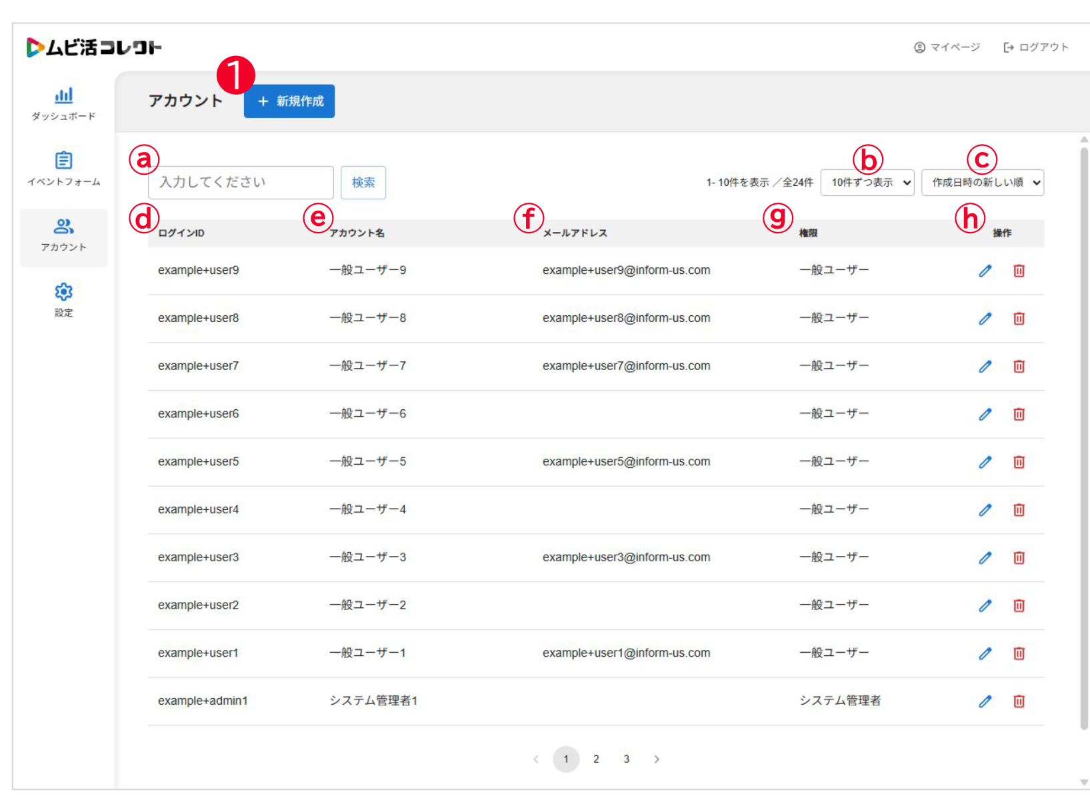Remove example+user8 using the trash icon
Viewport: 1090px width, 810px height.
[x=1019, y=319]
